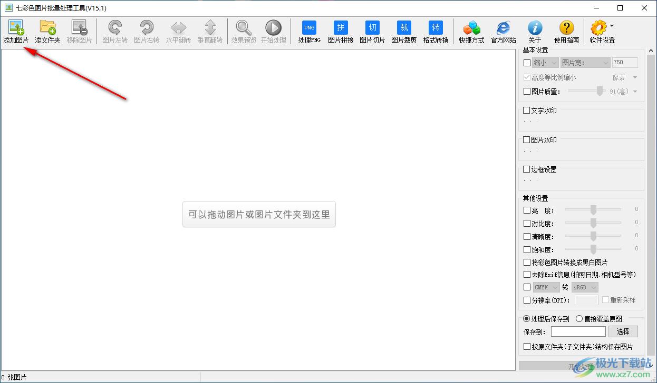Image resolution: width=657 pixels, height=383 pixels.
Task: Open the 使用指南 help guide
Action: [x=566, y=28]
